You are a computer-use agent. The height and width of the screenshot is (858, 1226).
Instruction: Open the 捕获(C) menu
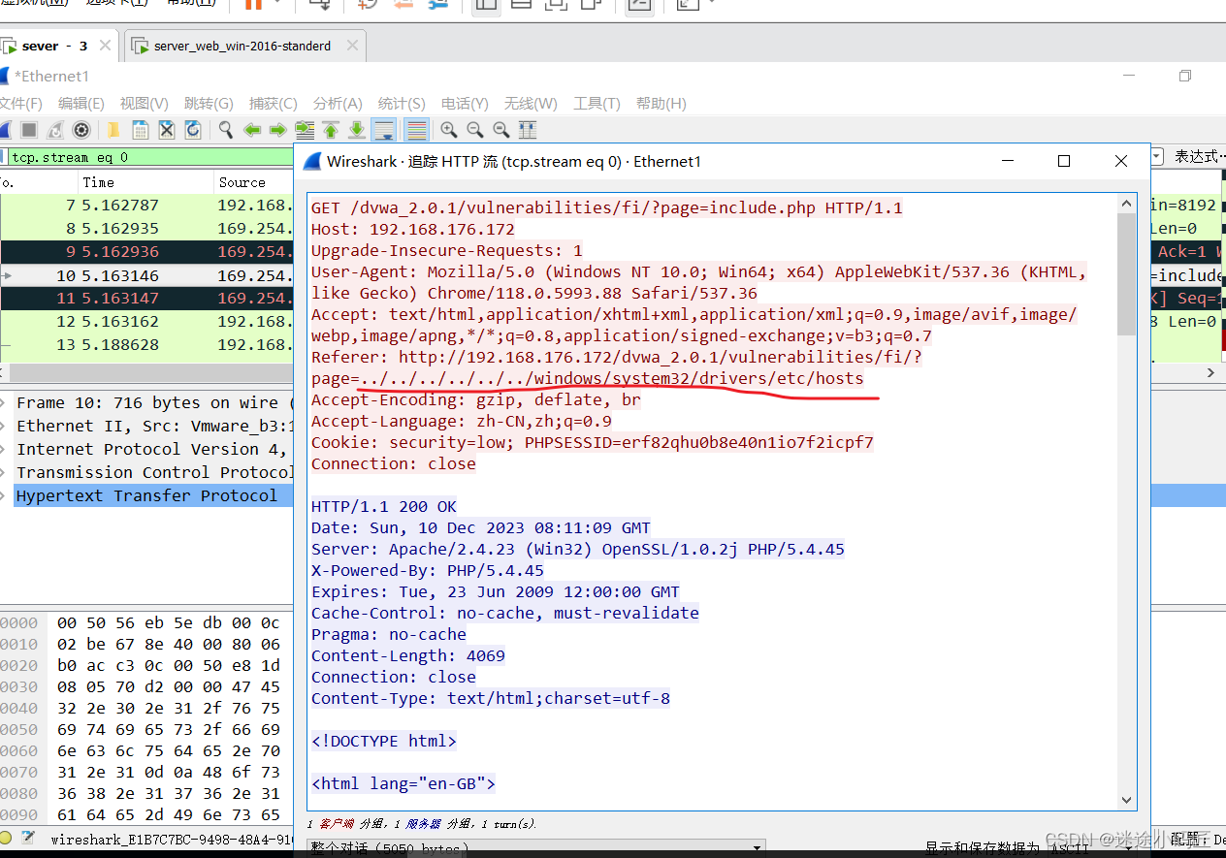pyautogui.click(x=274, y=103)
